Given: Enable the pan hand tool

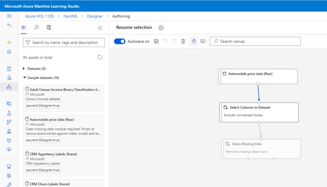Looking at the screenshot, I should click(x=194, y=41).
